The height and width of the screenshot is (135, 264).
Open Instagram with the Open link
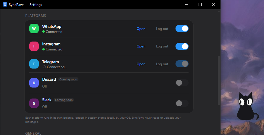[x=141, y=46]
